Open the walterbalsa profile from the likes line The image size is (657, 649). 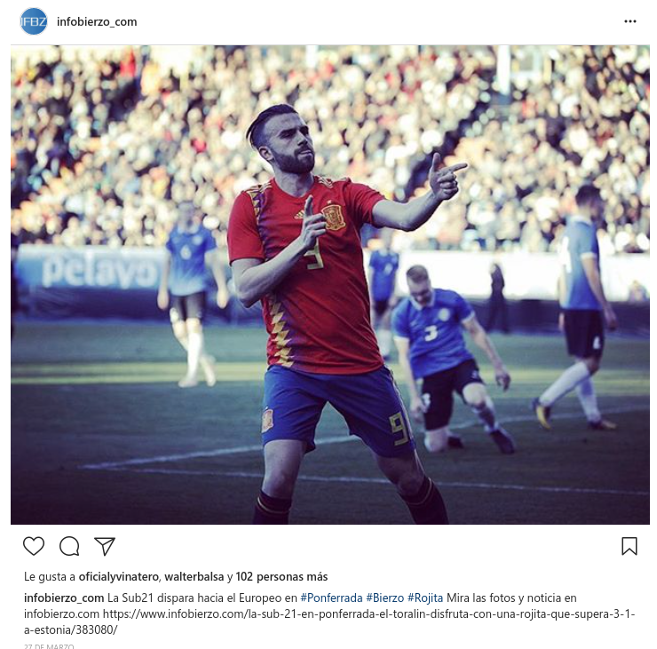coord(194,577)
